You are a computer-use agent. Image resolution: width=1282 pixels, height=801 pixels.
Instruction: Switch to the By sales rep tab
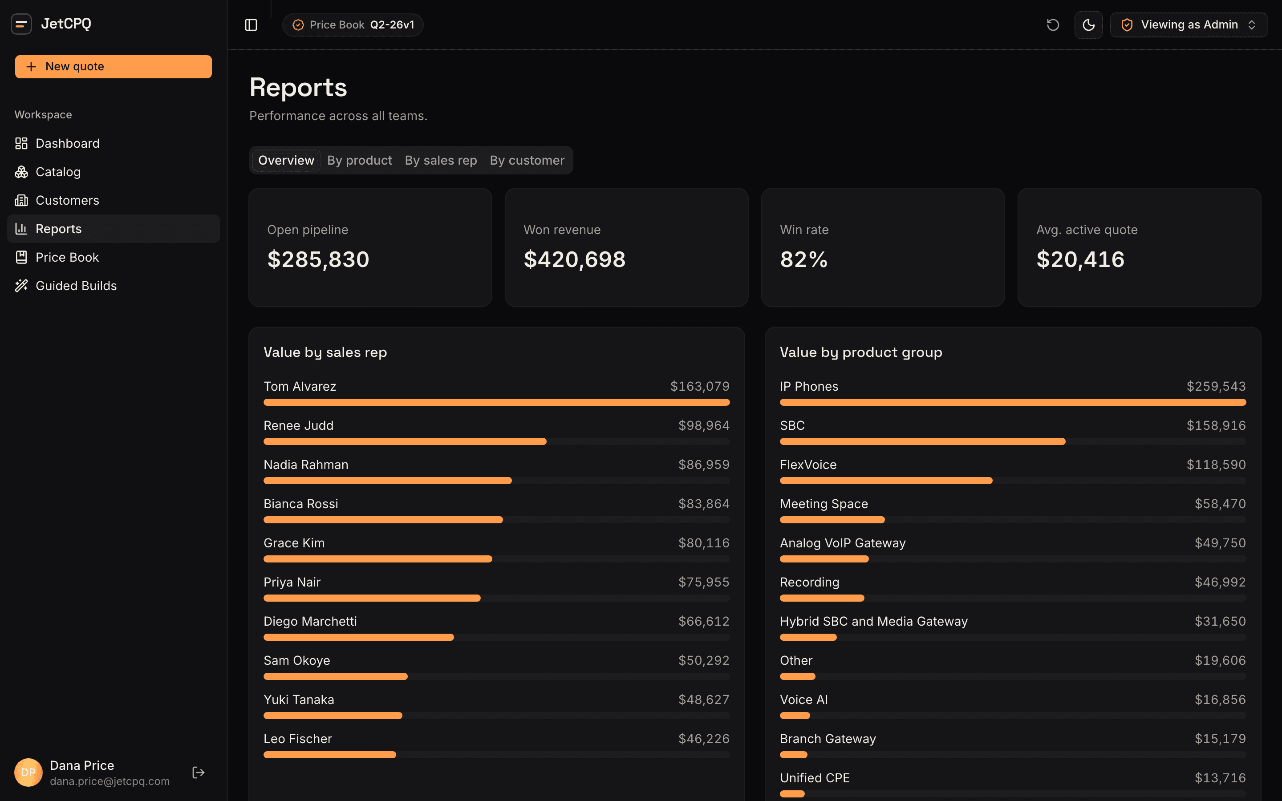pyautogui.click(x=441, y=161)
